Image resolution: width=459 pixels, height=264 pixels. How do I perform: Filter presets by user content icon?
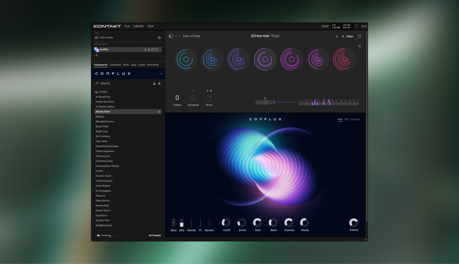click(154, 84)
